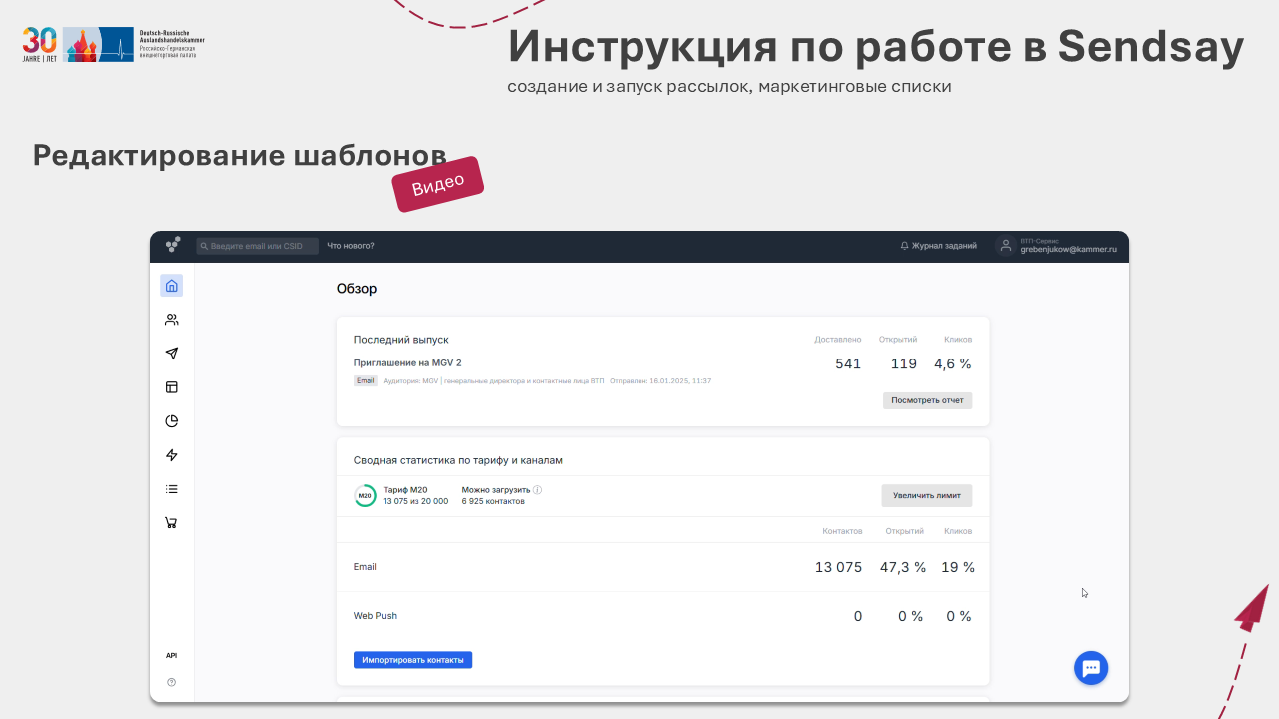Focus the email or CSID search field
The width and height of the screenshot is (1279, 719).
coord(257,246)
